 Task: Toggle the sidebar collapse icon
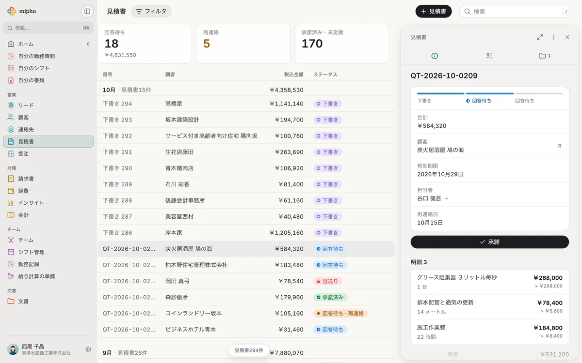click(87, 11)
